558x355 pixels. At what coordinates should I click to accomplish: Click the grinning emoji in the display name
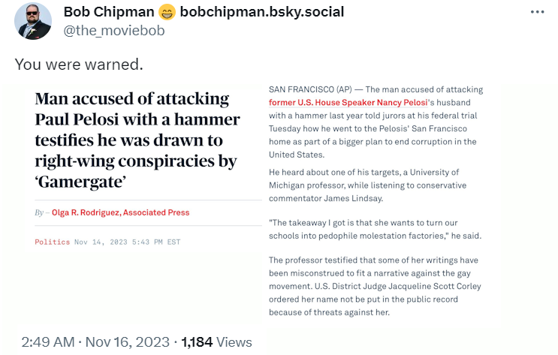(166, 12)
